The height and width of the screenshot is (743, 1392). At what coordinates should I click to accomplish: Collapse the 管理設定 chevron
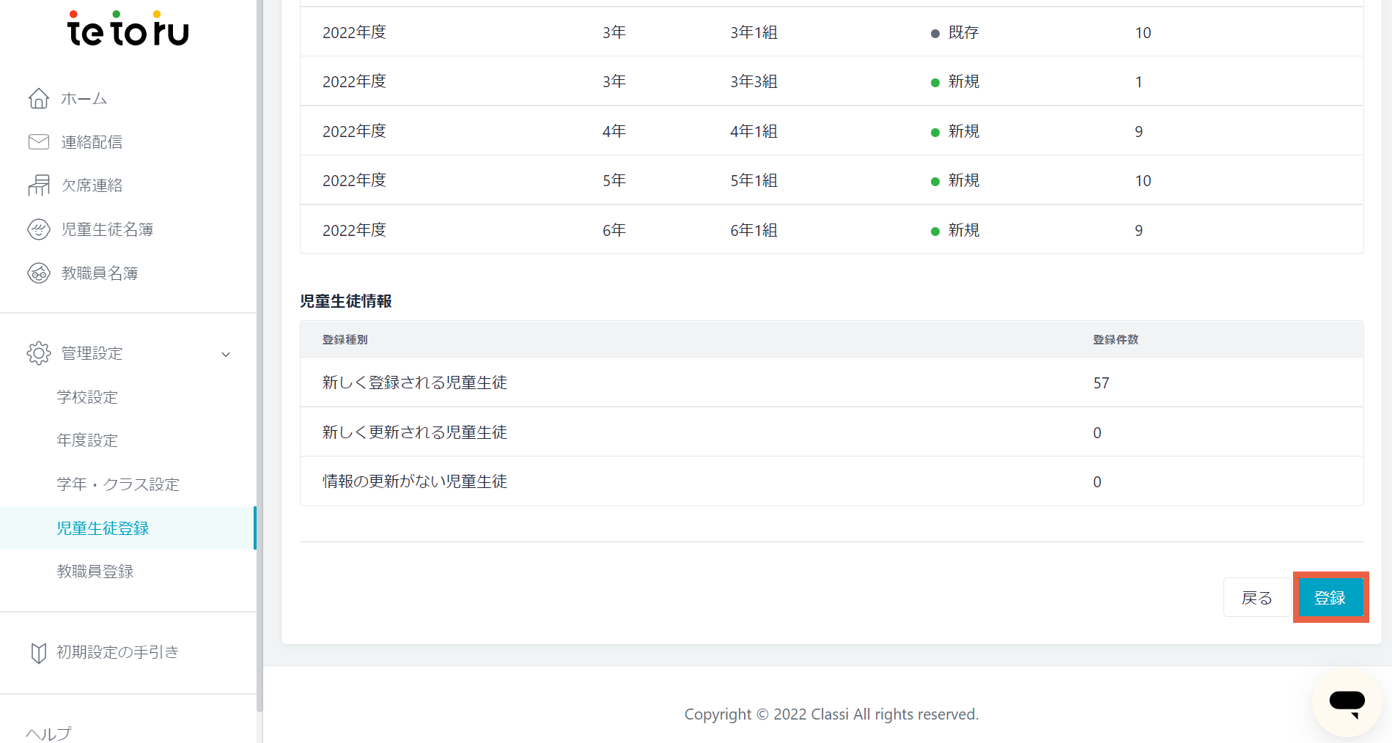coord(226,355)
